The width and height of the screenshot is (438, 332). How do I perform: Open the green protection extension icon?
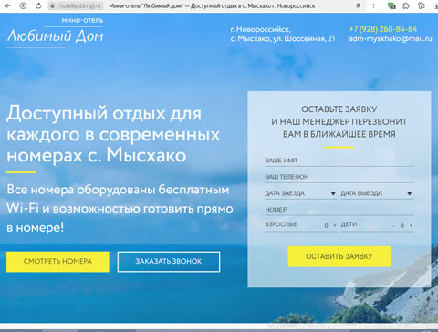(x=391, y=5)
